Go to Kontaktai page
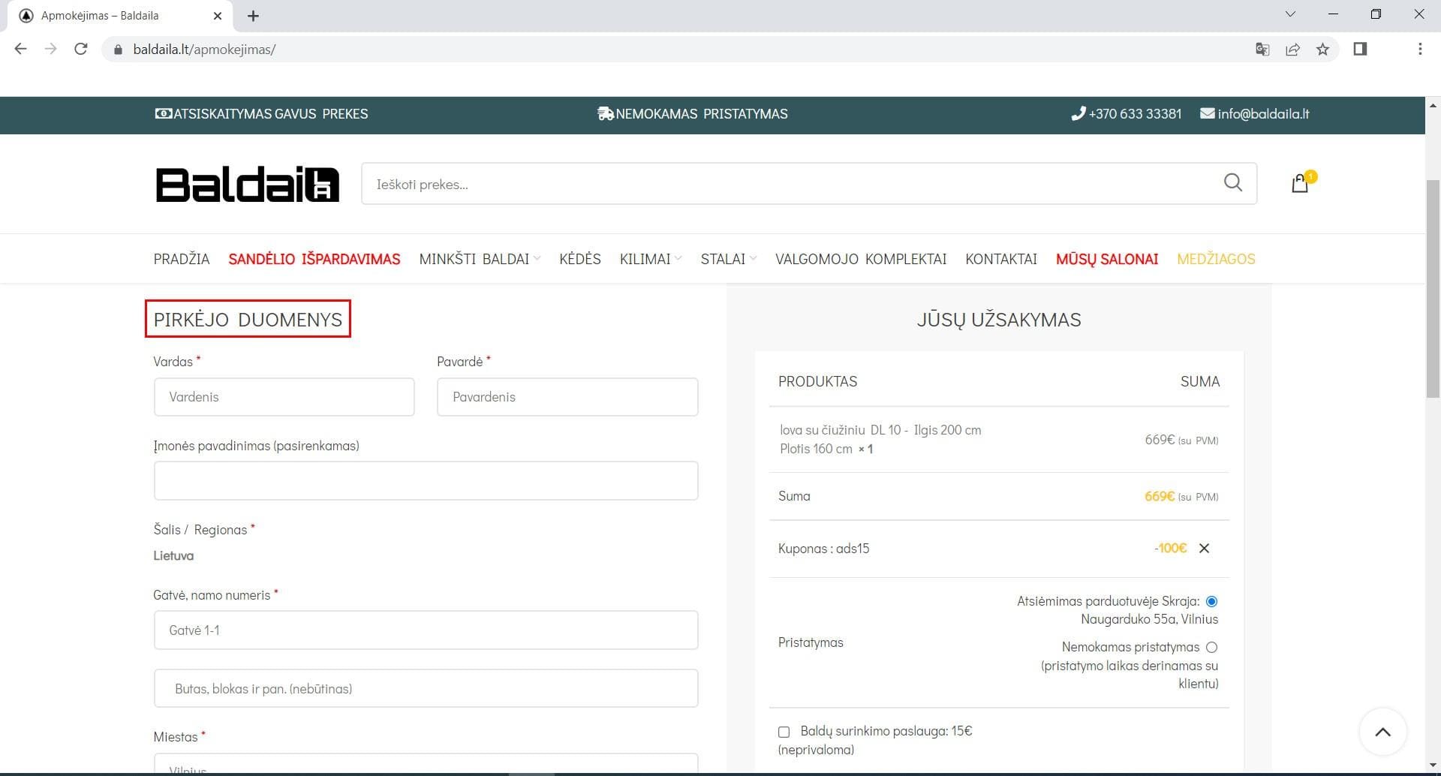Screen dimensions: 1441x776 pos(1000,259)
